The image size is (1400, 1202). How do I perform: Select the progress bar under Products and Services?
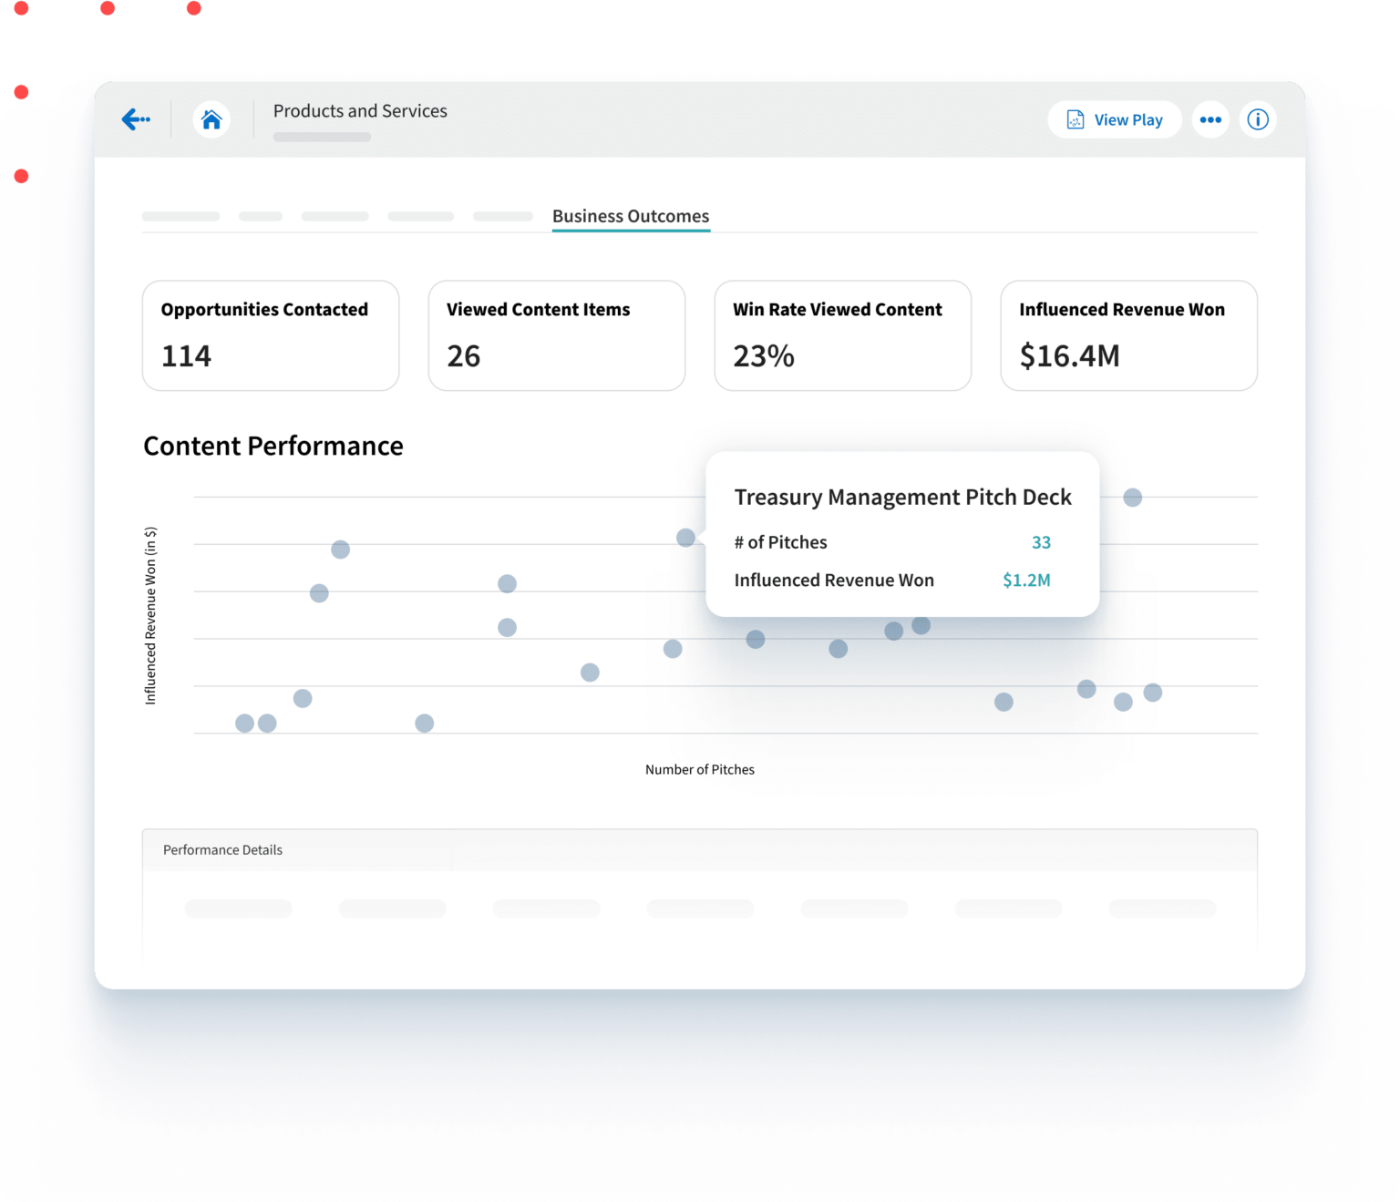pos(321,137)
